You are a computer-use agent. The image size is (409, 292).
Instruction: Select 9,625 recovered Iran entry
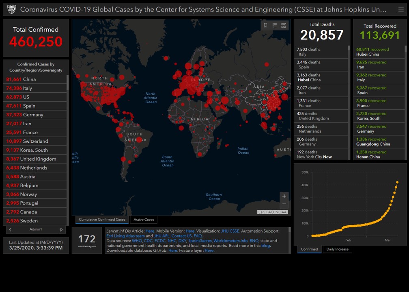click(379, 65)
